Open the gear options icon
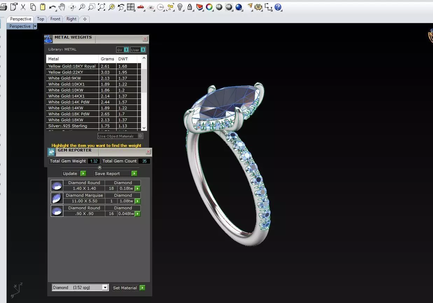 [x=259, y=7]
